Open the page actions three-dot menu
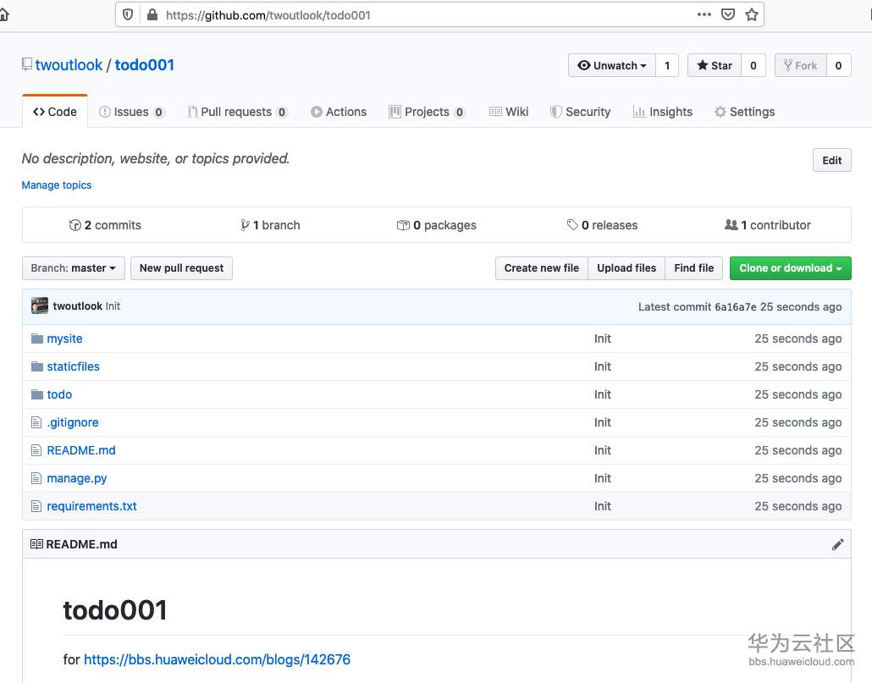Screen dimensions: 872x683 (704, 14)
